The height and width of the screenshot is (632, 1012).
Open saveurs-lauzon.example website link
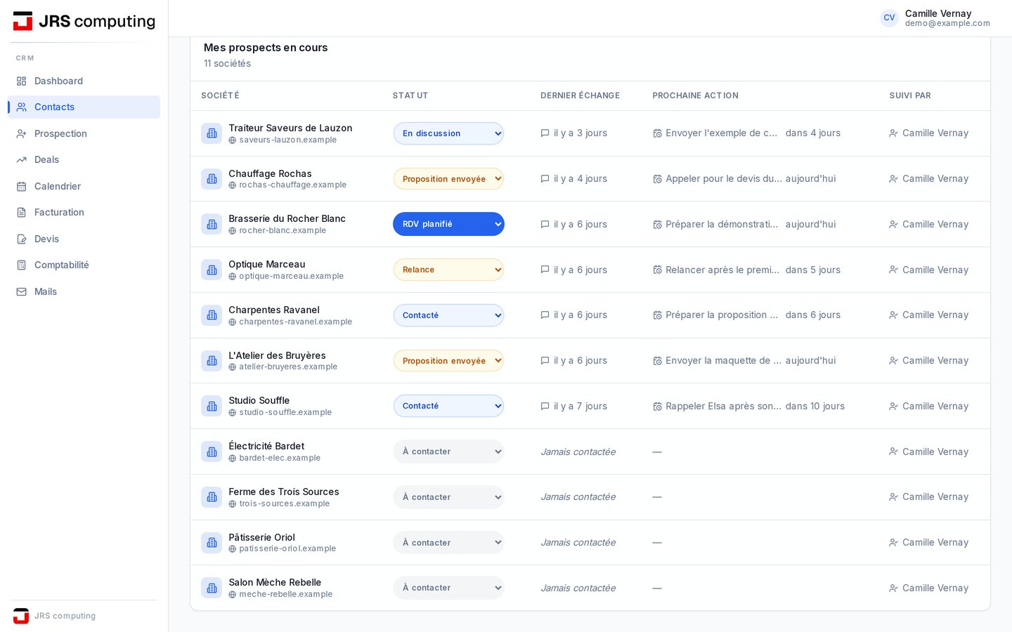(x=287, y=140)
